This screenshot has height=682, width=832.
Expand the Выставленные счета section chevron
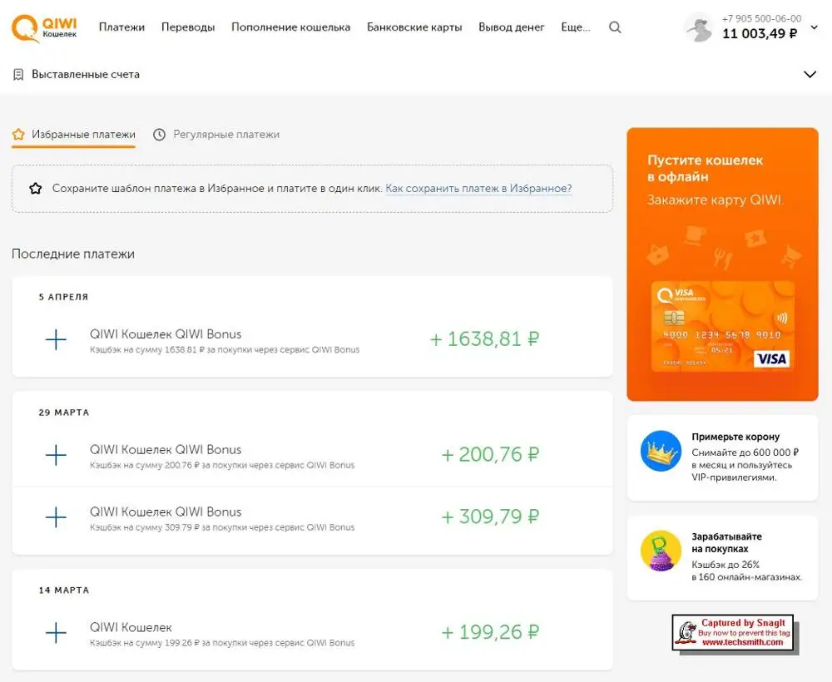click(810, 74)
